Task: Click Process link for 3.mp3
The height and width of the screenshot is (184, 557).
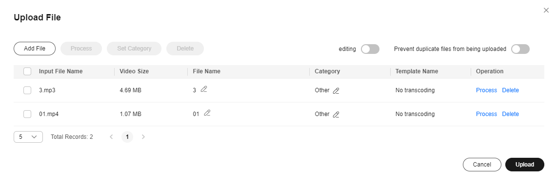Action: click(486, 90)
